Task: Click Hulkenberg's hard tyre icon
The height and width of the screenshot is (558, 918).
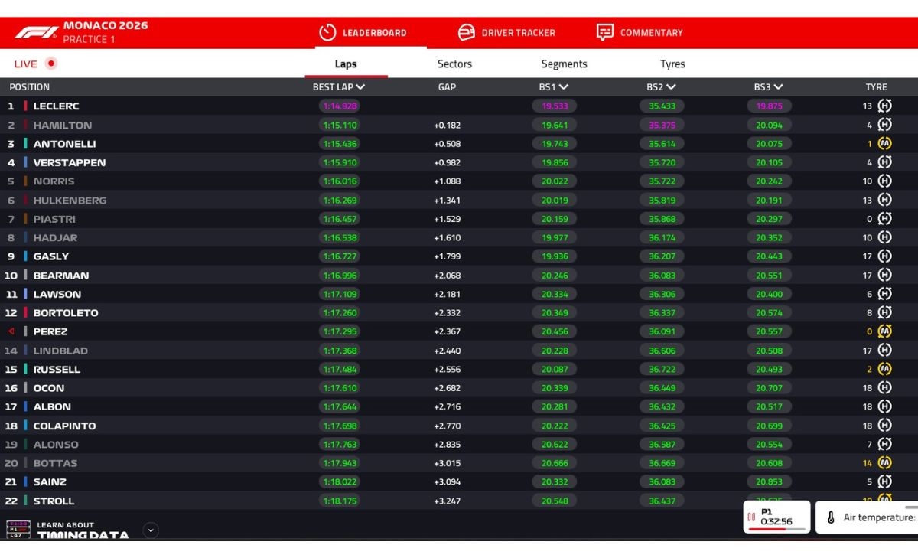Action: pyautogui.click(x=885, y=200)
